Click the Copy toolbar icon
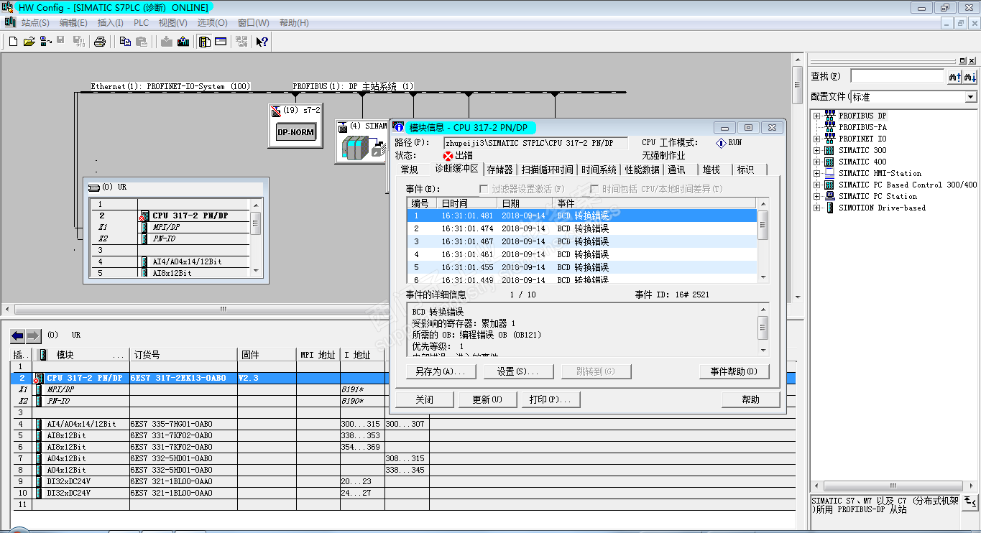 click(x=125, y=42)
